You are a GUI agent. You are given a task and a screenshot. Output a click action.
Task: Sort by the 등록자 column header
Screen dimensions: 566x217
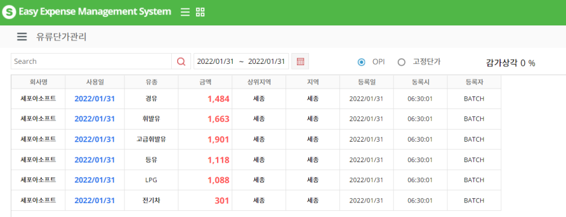coord(474,82)
